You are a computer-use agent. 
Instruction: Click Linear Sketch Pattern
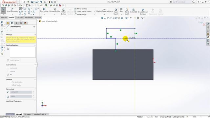[x=83, y=11]
